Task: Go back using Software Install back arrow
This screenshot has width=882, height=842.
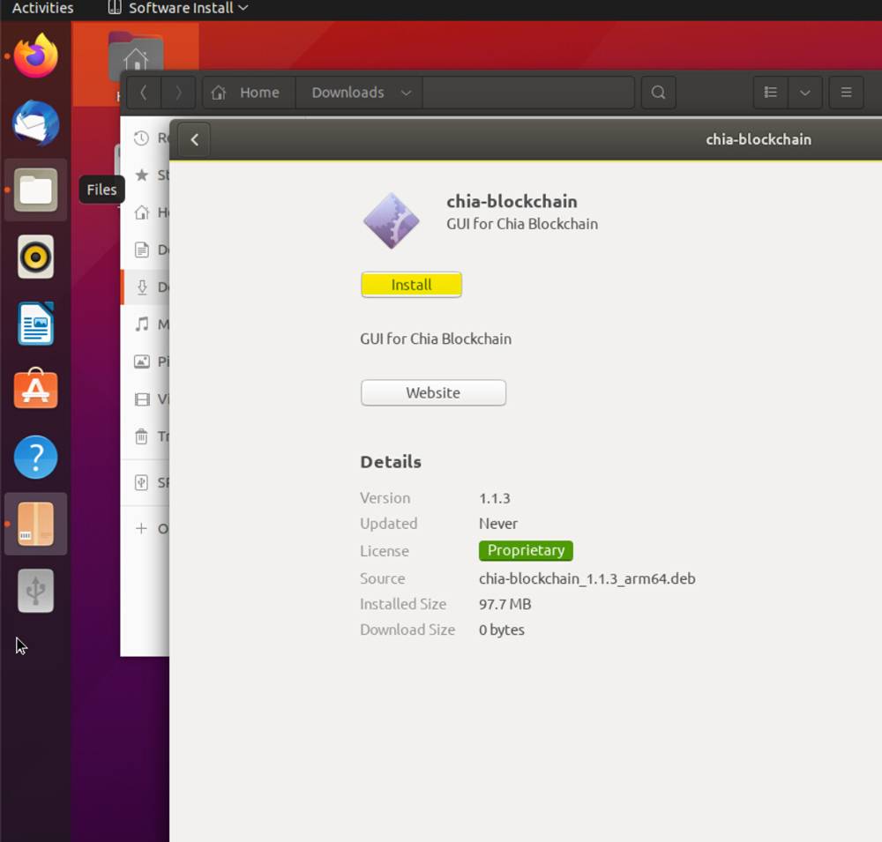Action: pyautogui.click(x=194, y=139)
